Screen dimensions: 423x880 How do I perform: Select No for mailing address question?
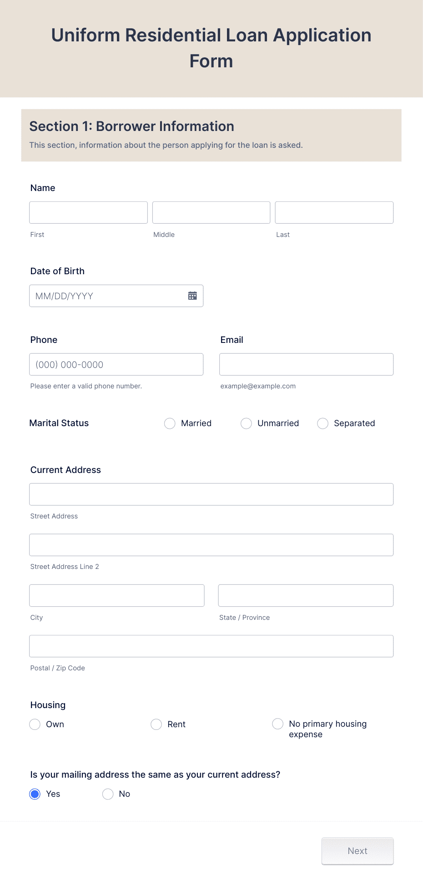click(x=108, y=794)
